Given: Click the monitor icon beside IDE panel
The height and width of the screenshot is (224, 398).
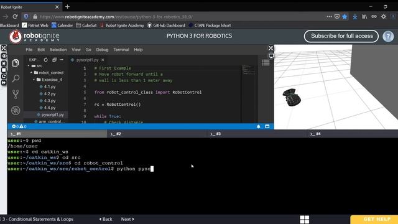Looking at the screenshot, I should coord(271,55).
